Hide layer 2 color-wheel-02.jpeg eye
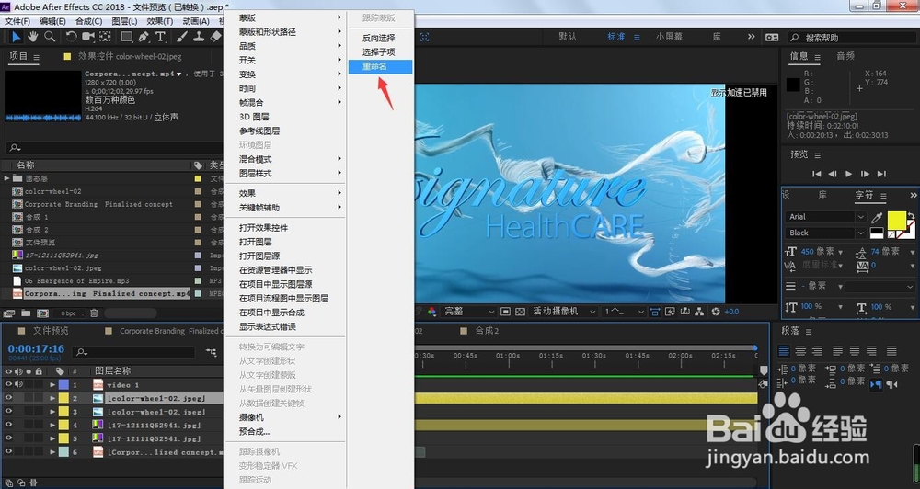920x489 pixels. coord(8,398)
